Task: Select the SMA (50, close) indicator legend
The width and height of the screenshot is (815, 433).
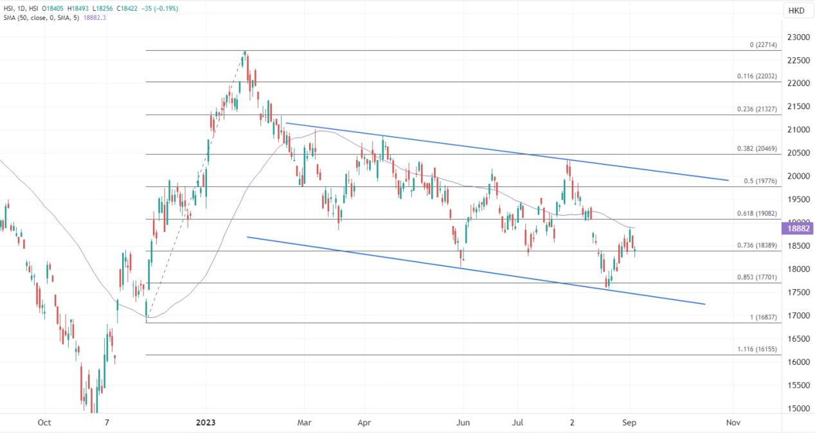Action: [x=41, y=17]
